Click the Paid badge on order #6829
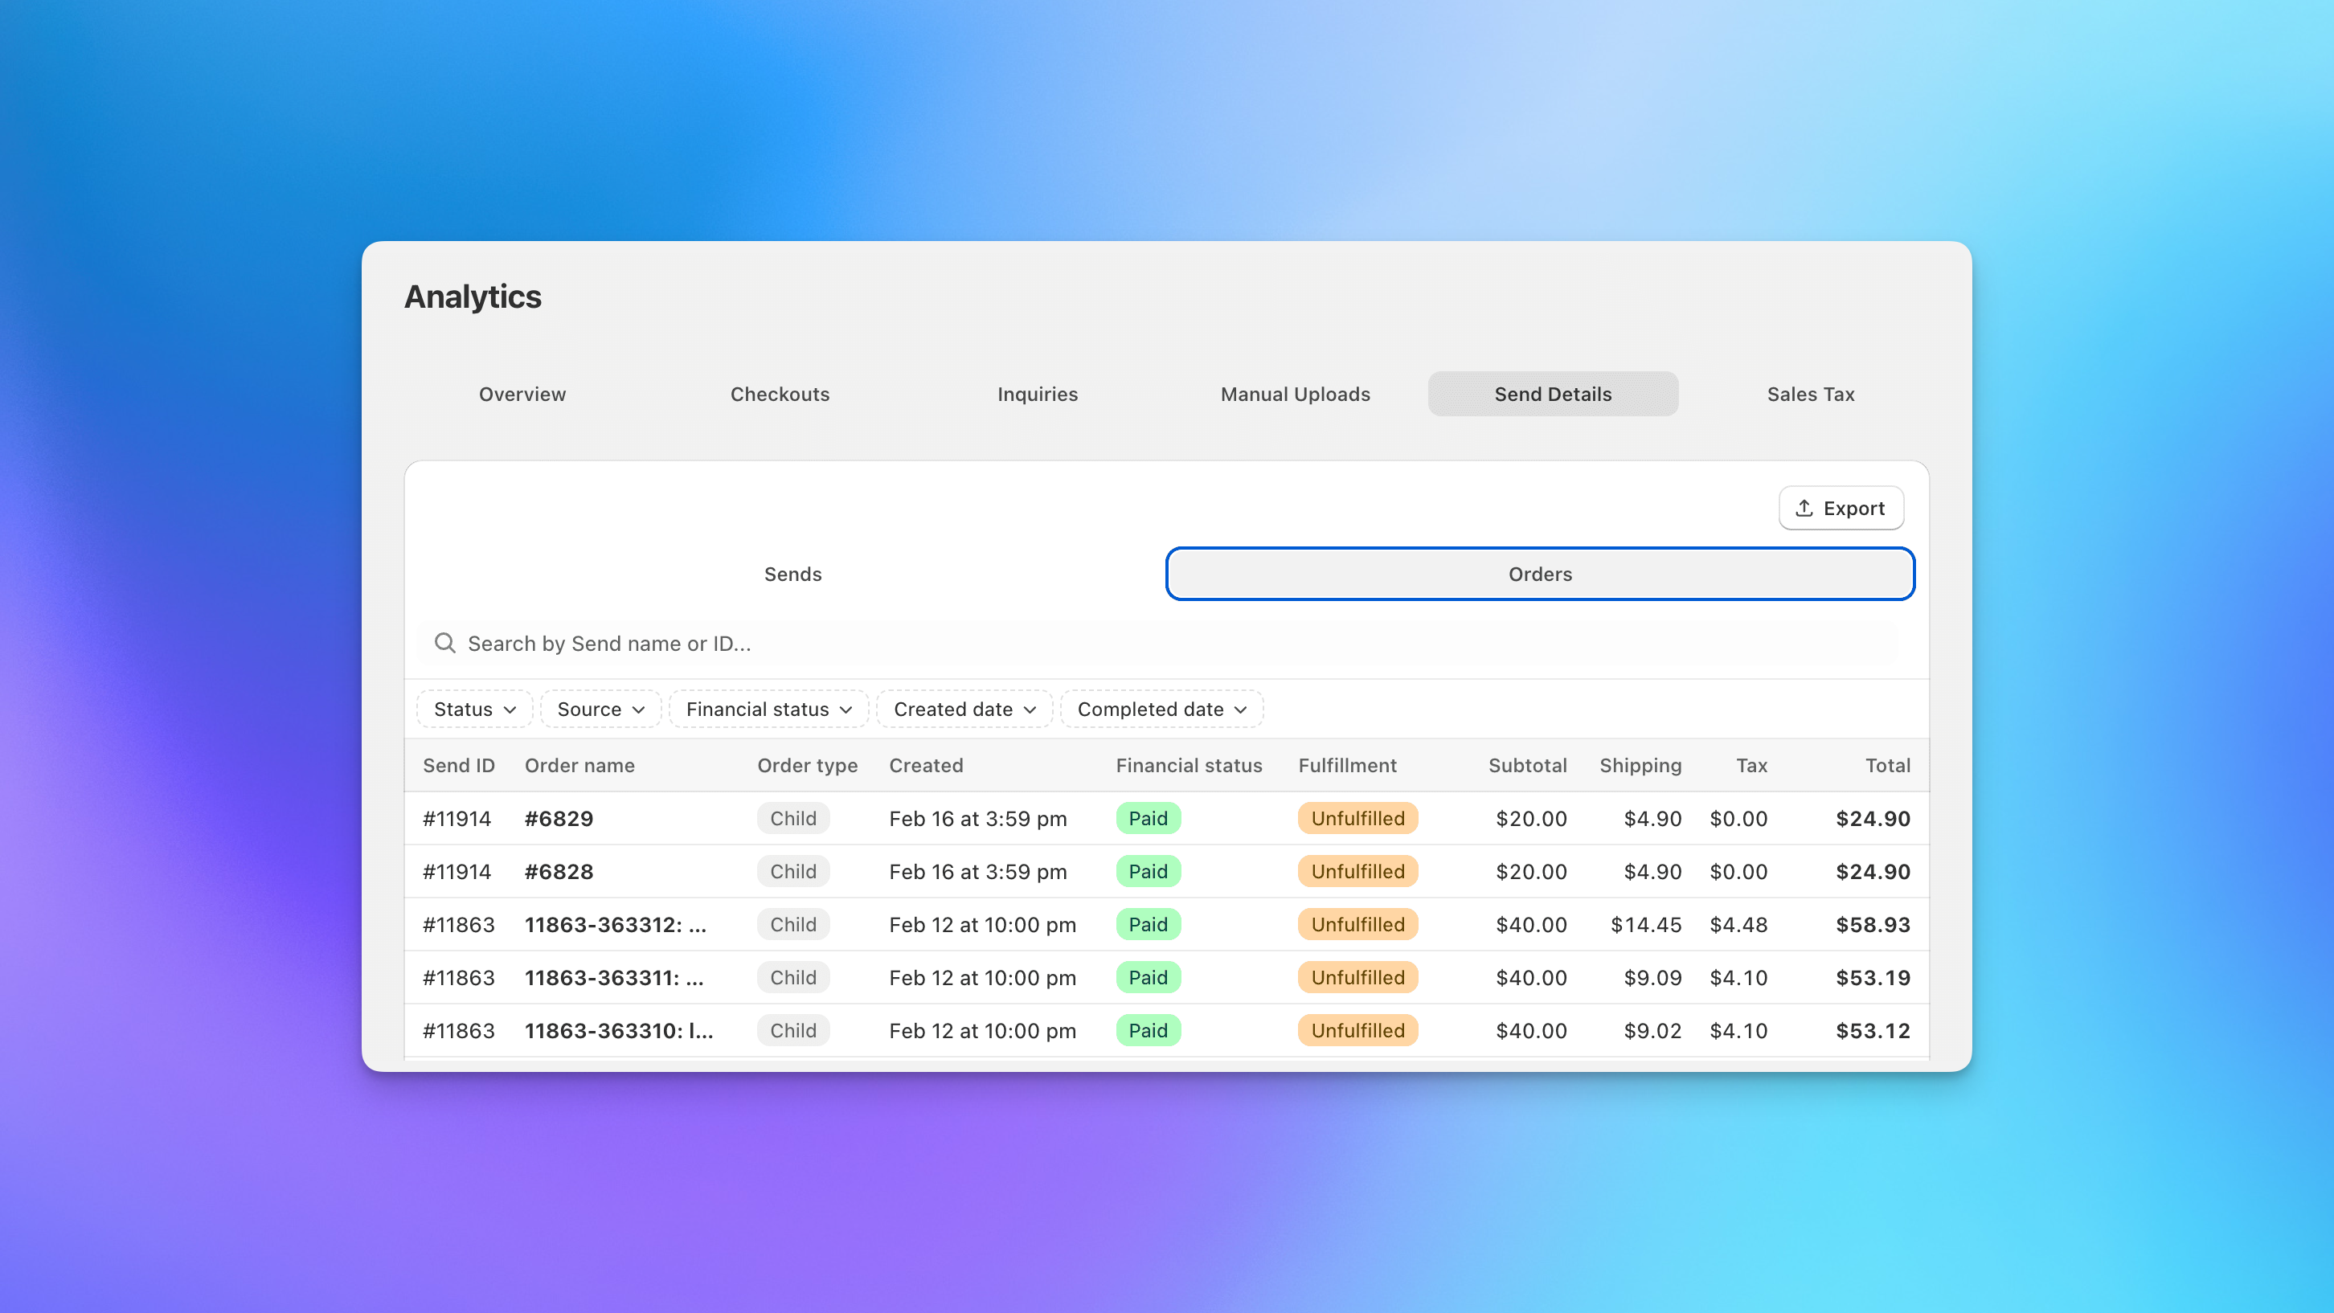Image resolution: width=2334 pixels, height=1313 pixels. click(x=1148, y=818)
